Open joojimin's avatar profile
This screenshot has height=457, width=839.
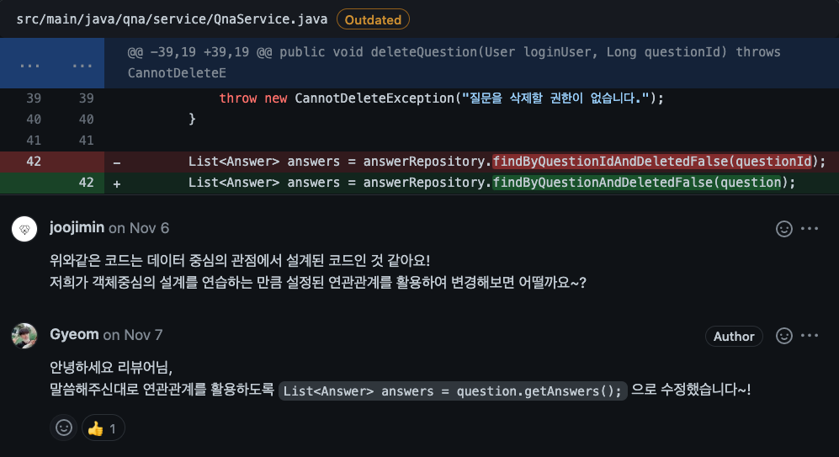24,229
